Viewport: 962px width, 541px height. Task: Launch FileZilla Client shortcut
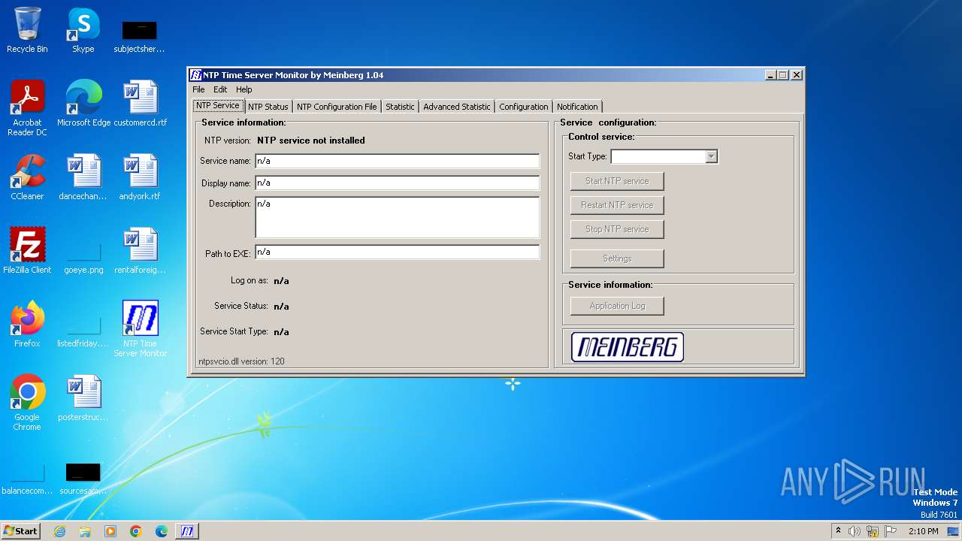pyautogui.click(x=27, y=251)
